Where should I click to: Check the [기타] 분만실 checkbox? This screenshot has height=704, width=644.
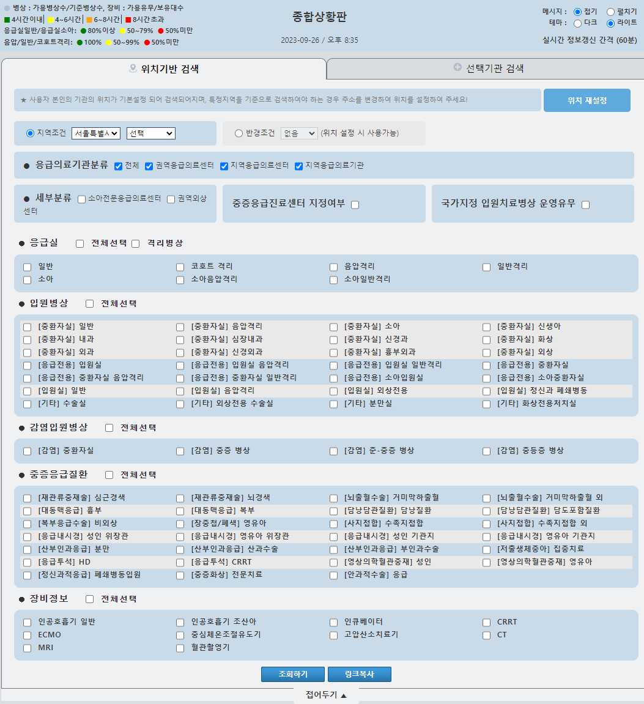[334, 404]
